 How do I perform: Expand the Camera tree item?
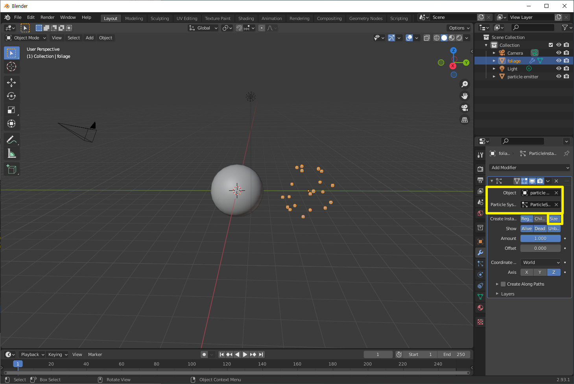coord(494,53)
